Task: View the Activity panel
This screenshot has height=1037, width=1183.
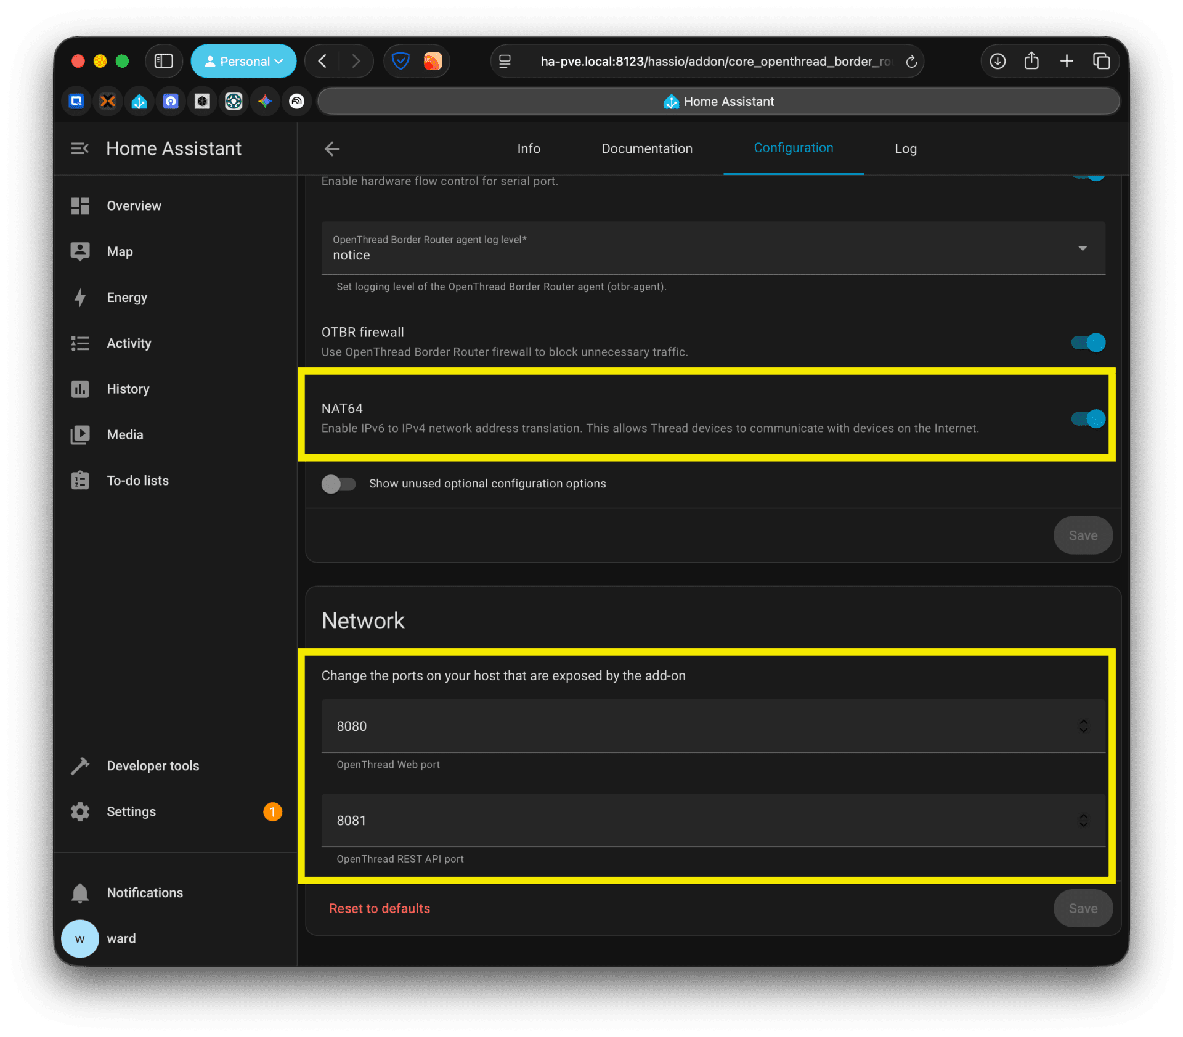Action: (129, 343)
